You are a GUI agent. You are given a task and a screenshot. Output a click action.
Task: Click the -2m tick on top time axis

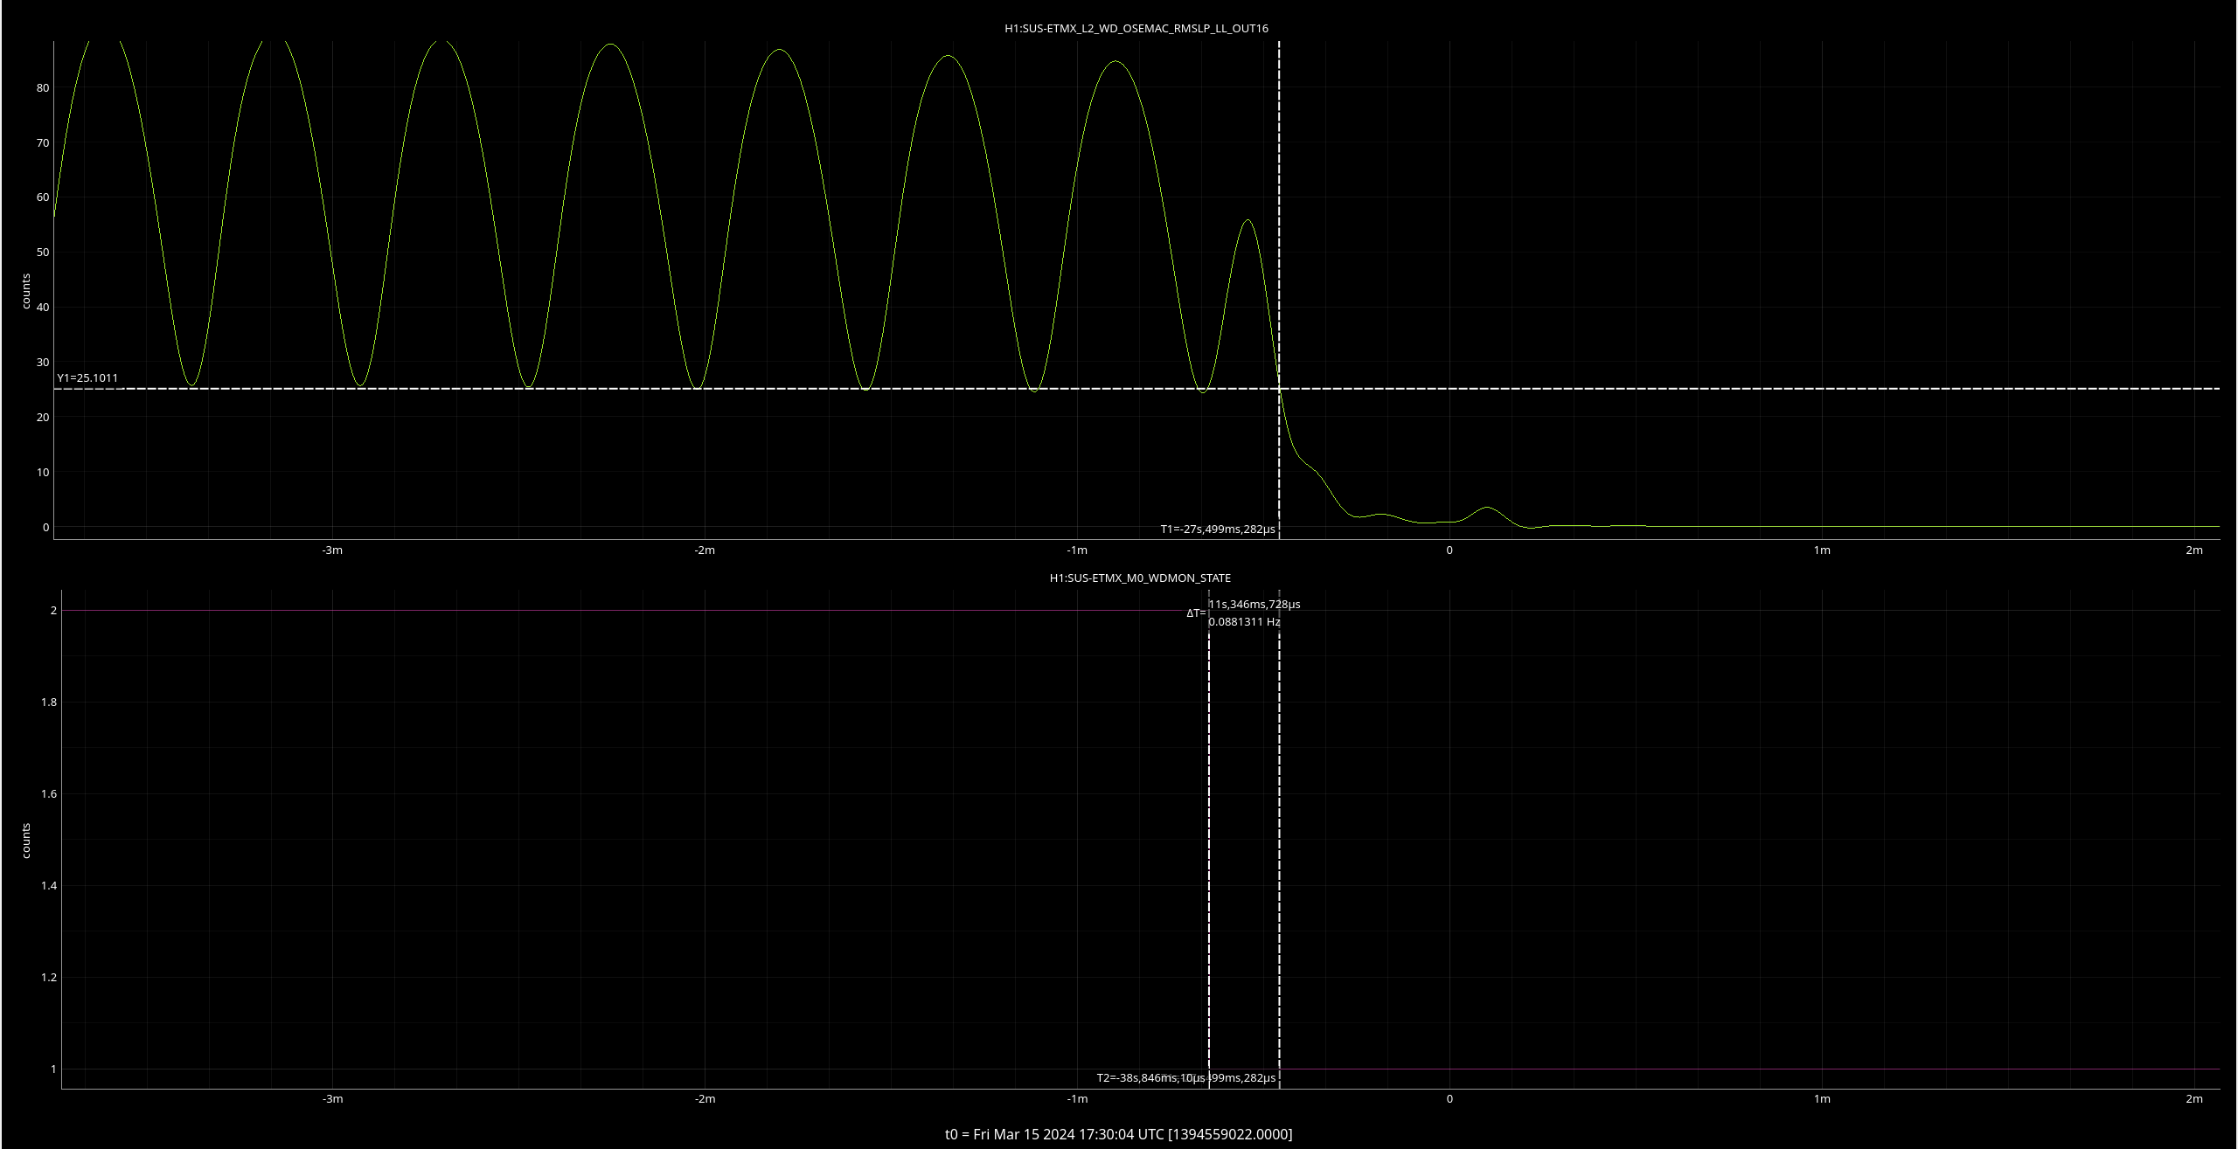click(704, 550)
